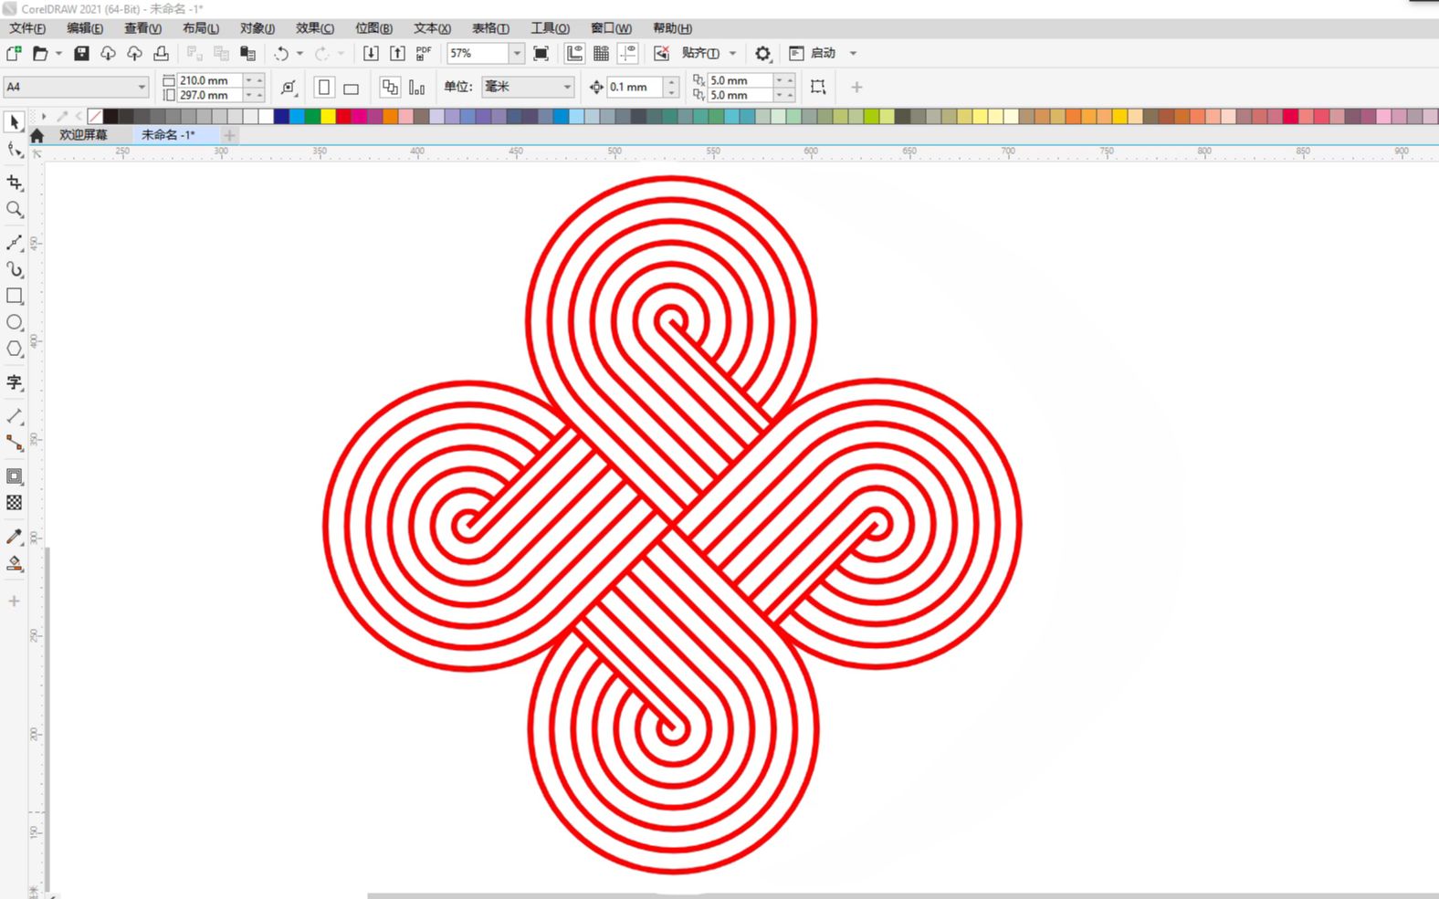Toggle rulers display

pos(574,54)
